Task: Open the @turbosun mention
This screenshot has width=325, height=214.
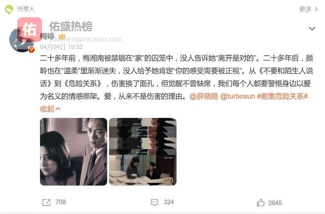Action: 237,96
